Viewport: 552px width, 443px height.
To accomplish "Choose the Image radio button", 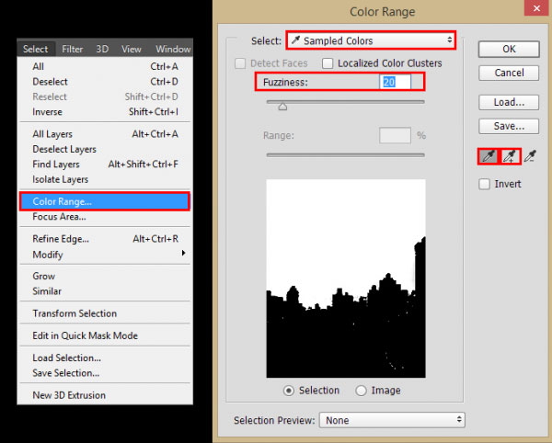I will (361, 391).
